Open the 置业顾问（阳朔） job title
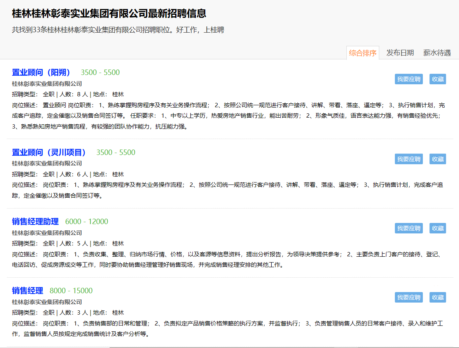The width and height of the screenshot is (459, 348). pyautogui.click(x=41, y=72)
